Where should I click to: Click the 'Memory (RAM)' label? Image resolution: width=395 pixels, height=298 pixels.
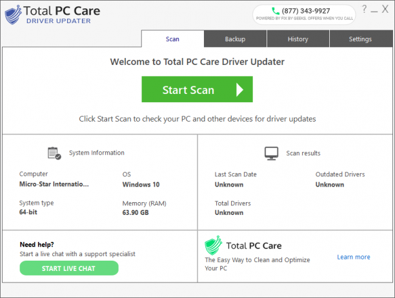(x=145, y=203)
